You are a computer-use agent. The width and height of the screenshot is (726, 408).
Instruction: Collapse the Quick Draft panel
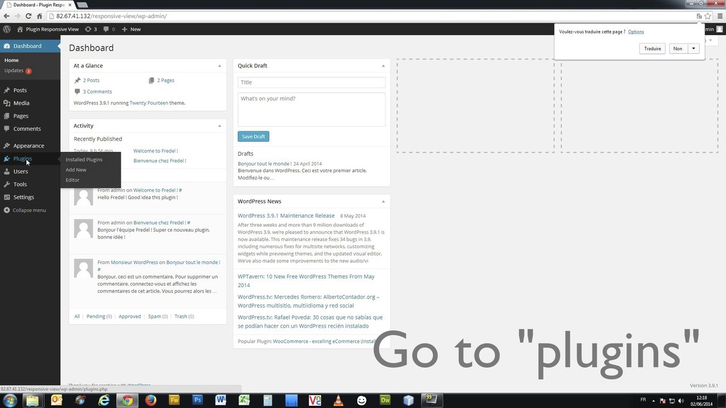click(x=383, y=66)
